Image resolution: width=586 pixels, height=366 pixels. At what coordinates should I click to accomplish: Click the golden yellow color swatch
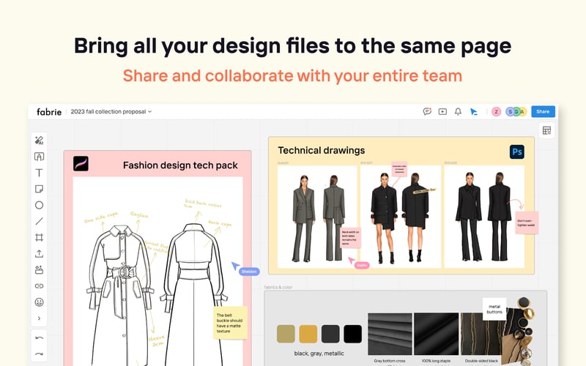308,334
